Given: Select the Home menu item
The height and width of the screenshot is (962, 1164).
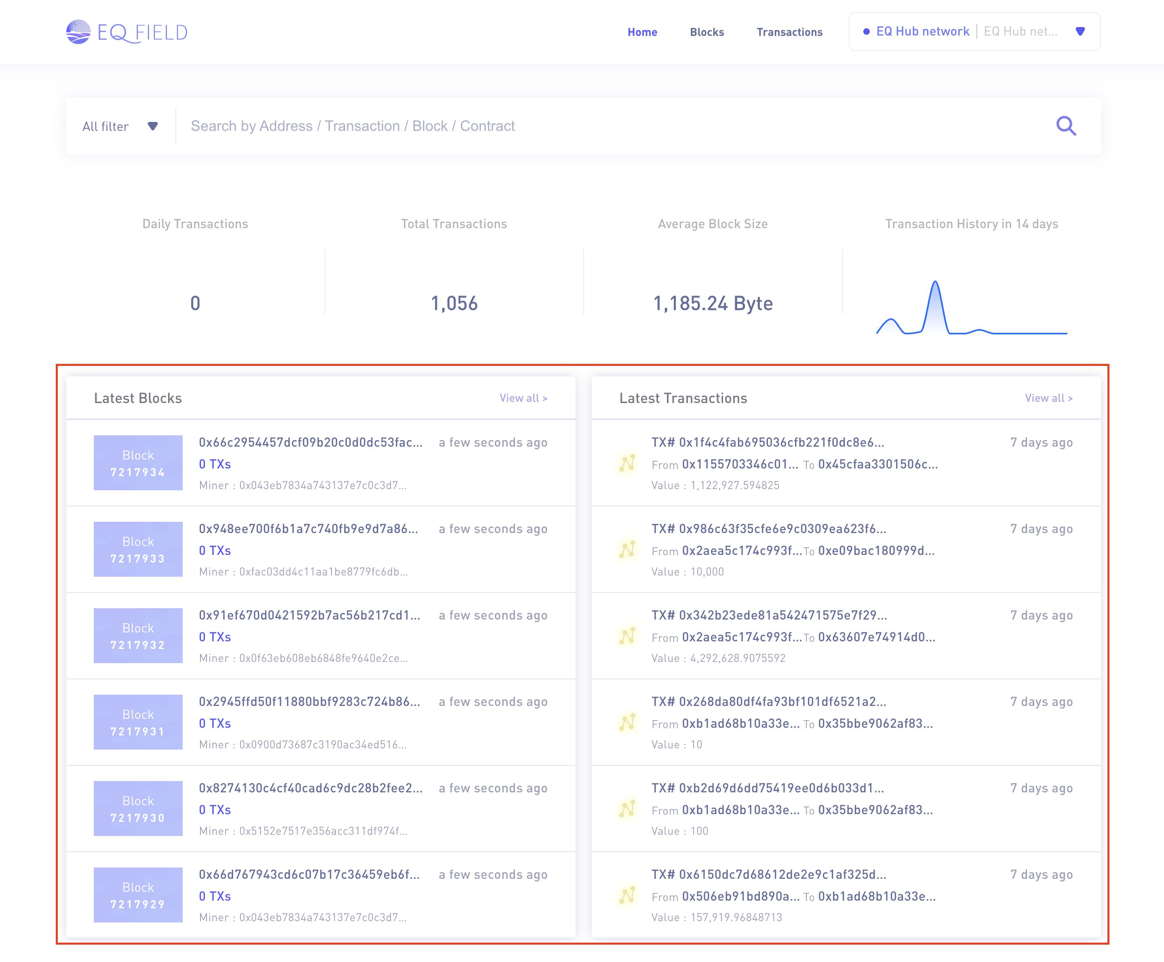Looking at the screenshot, I should (642, 32).
